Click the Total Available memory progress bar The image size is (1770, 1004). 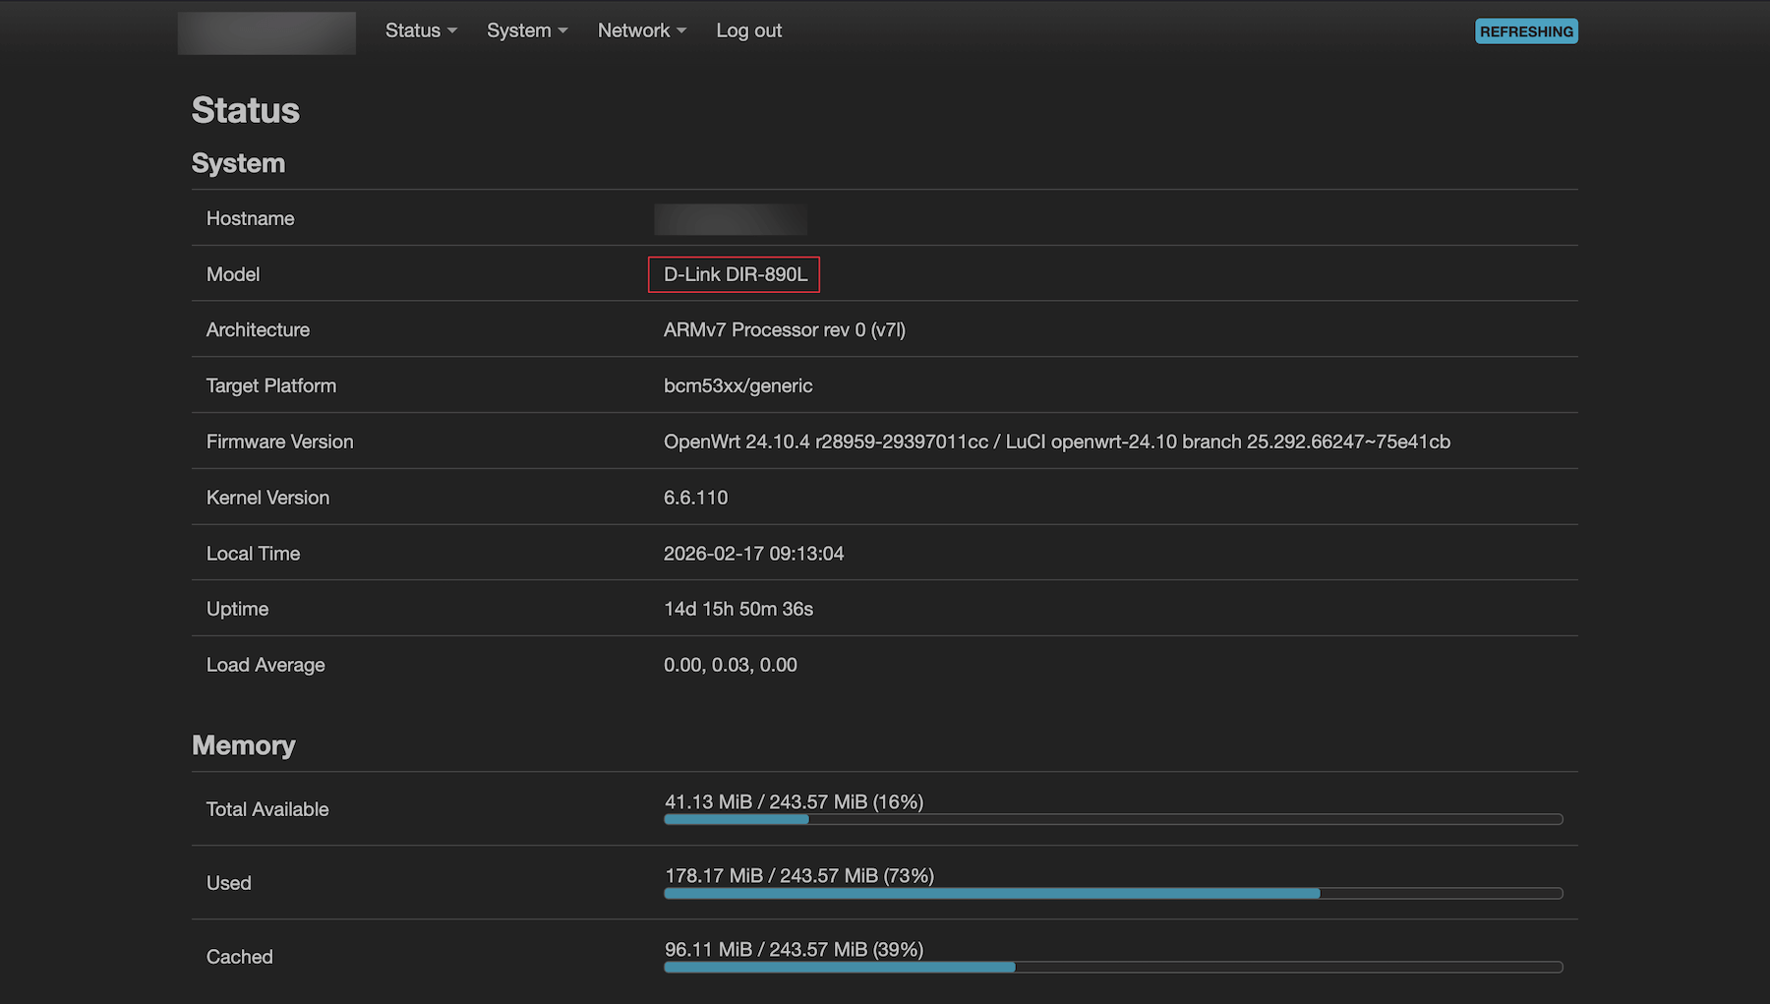[x=1112, y=819]
